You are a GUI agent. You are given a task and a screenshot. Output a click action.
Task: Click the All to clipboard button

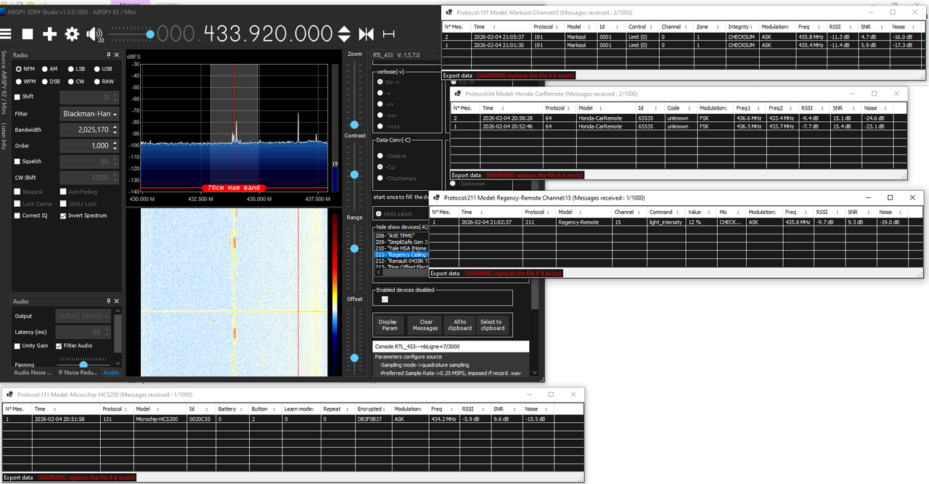point(459,325)
